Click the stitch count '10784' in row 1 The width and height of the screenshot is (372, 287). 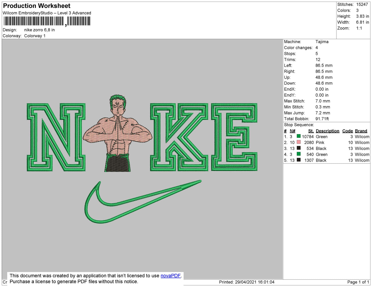pyautogui.click(x=308, y=137)
